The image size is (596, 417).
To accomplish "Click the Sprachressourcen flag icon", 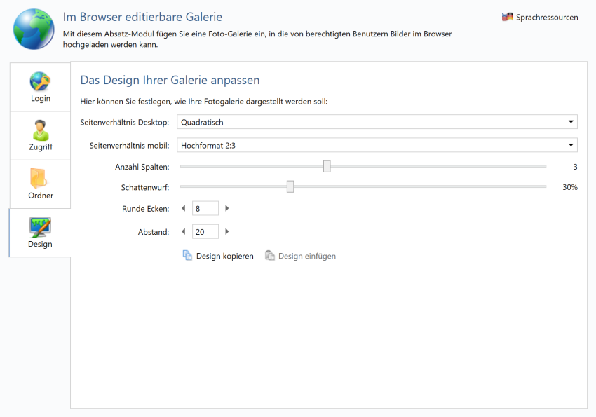I will tap(508, 17).
